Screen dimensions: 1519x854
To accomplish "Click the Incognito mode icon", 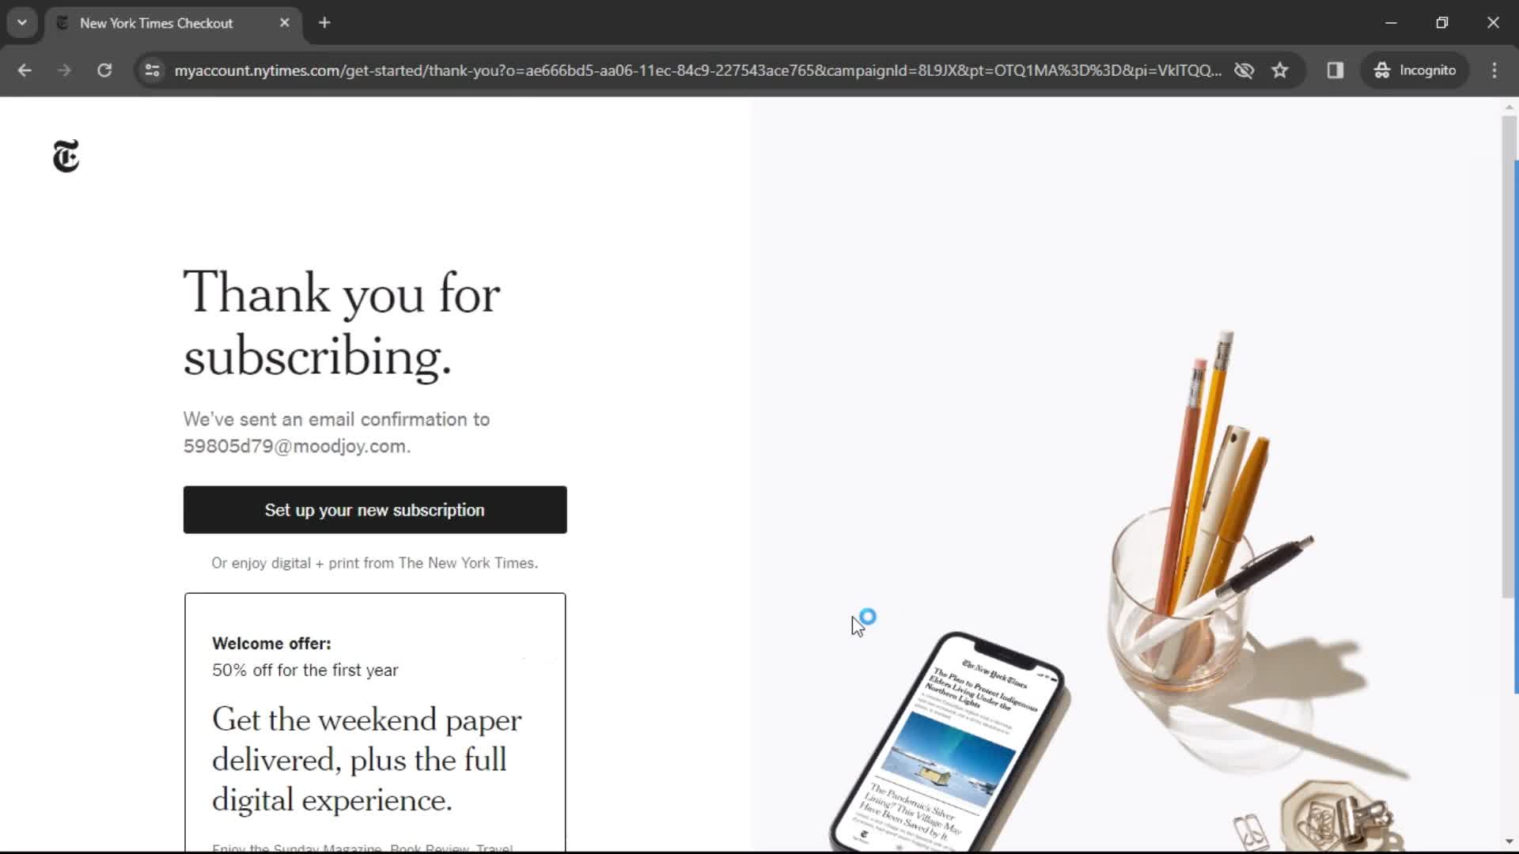I will point(1382,70).
